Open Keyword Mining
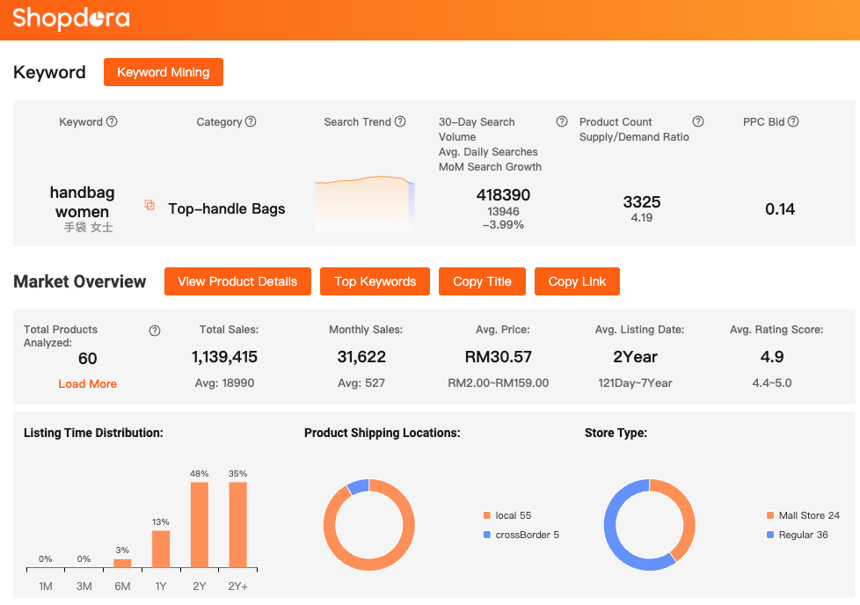 coord(164,72)
